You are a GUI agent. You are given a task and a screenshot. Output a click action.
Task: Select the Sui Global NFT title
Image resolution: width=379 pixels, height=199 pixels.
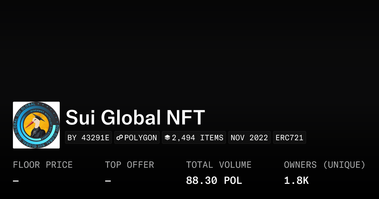pos(135,118)
